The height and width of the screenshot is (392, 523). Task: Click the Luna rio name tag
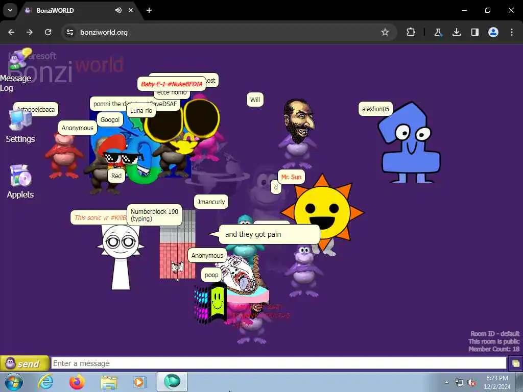coord(141,111)
